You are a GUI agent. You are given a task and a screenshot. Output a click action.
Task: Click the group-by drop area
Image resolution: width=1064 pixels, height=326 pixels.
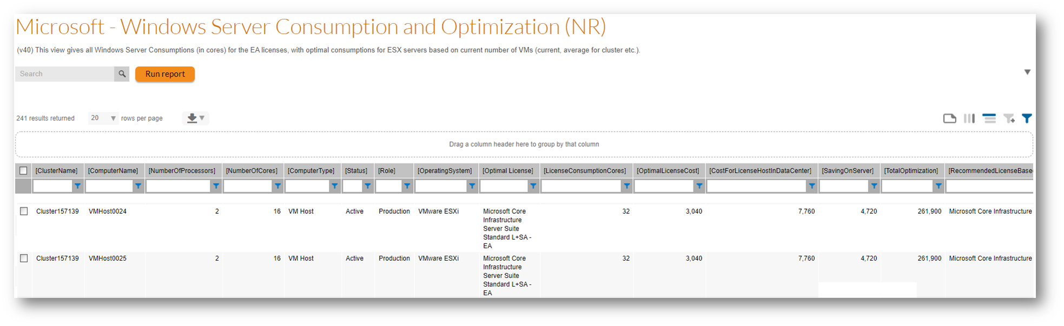[524, 144]
